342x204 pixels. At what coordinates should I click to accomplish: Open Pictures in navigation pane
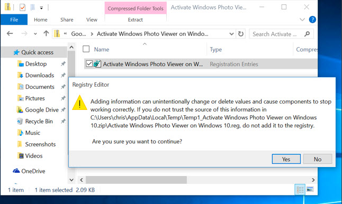coord(35,98)
